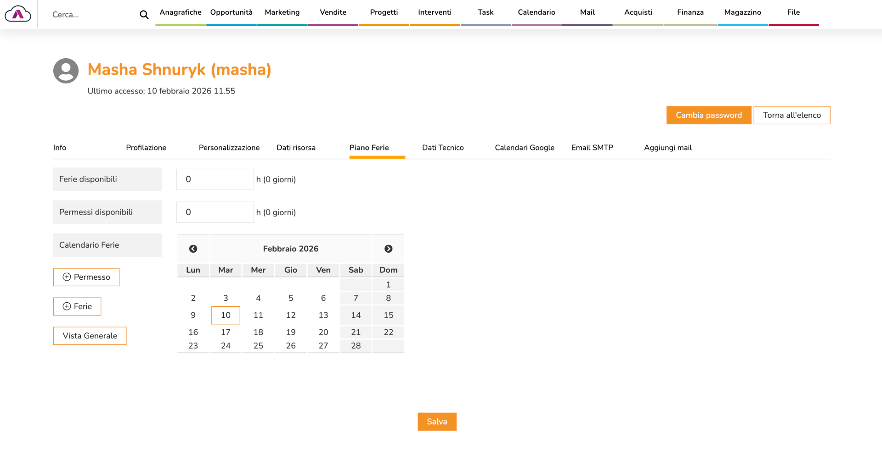882x459 pixels.
Task: Add a new Ferie entry
Action: click(x=77, y=306)
